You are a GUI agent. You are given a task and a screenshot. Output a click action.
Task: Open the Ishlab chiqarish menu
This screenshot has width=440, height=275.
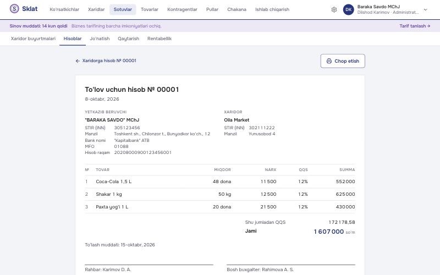coord(272,9)
